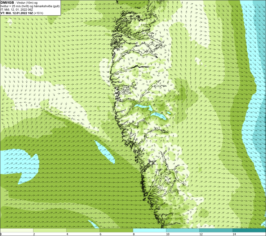Click the 'DMI/IGB : Vindur (10m) og' title line

[19, 3]
